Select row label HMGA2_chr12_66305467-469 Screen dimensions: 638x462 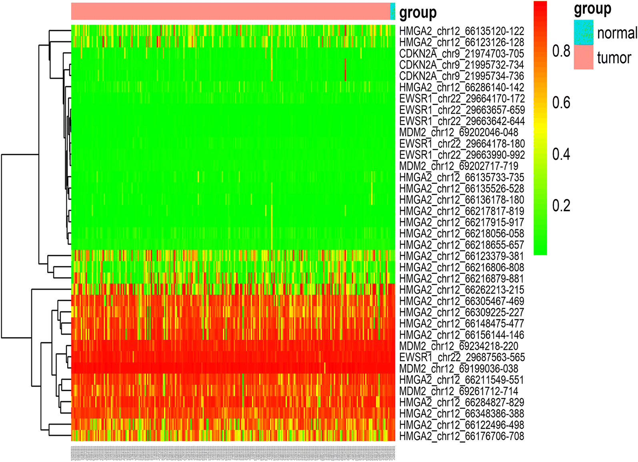[462, 301]
